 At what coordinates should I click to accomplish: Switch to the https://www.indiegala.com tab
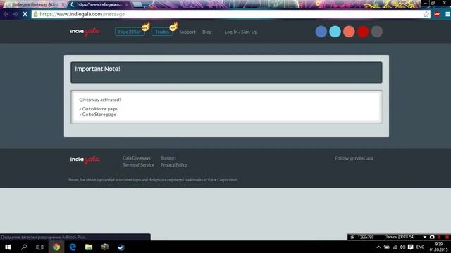tap(99, 4)
